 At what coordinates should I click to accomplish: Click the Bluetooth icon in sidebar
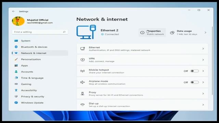(x=16, y=47)
